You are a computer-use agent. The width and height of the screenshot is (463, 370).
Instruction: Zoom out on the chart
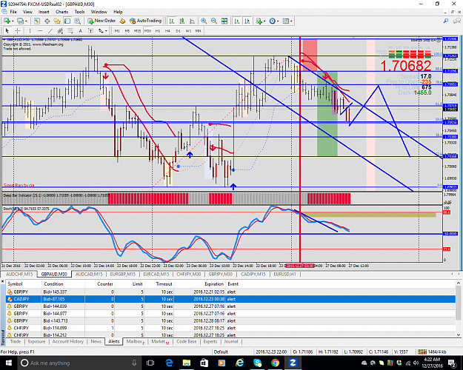pyautogui.click(x=214, y=21)
